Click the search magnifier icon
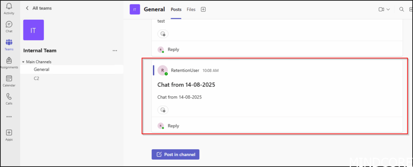 [x=401, y=9]
